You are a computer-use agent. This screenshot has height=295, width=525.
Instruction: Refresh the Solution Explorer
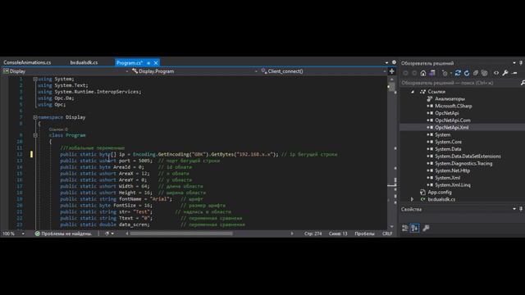(467, 73)
